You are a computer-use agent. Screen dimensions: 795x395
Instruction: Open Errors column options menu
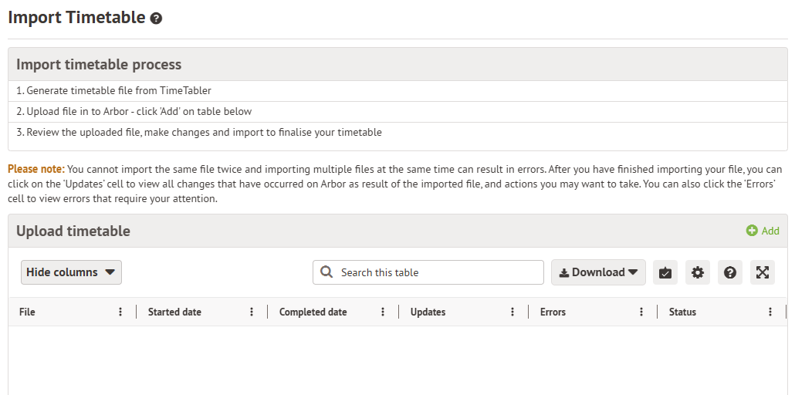click(641, 312)
